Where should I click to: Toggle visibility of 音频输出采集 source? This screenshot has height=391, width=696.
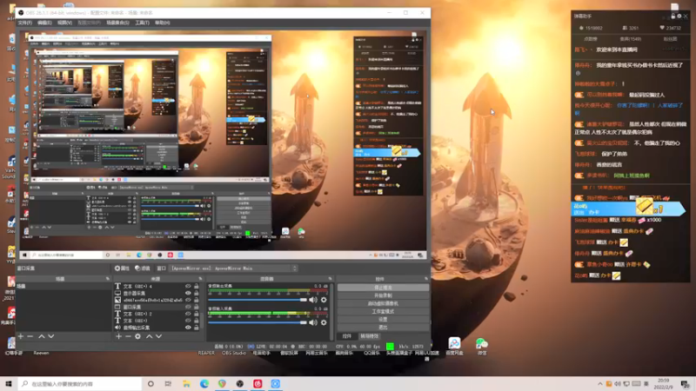188,328
